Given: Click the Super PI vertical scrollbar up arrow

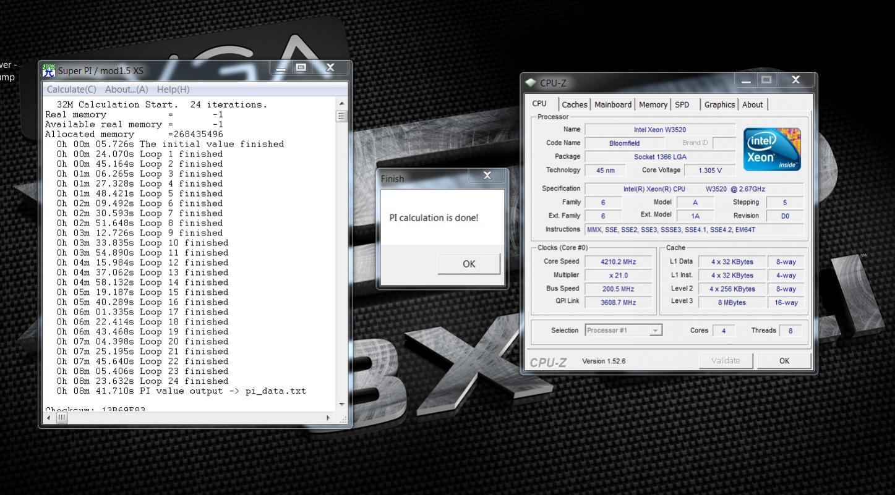Looking at the screenshot, I should click(x=342, y=103).
